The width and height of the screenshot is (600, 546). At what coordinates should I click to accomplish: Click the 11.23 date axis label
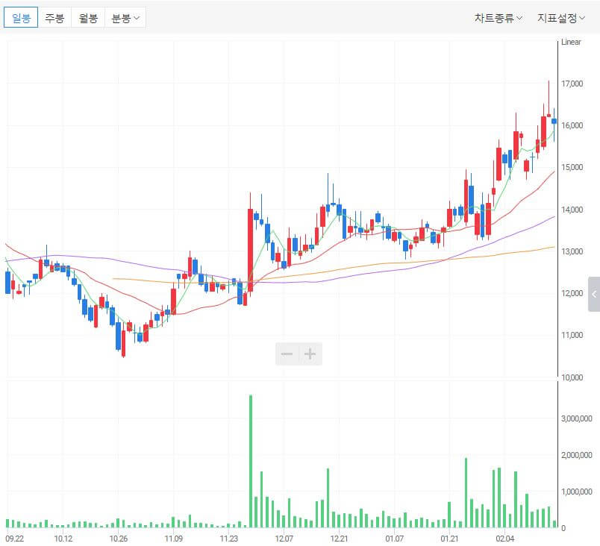pyautogui.click(x=228, y=539)
